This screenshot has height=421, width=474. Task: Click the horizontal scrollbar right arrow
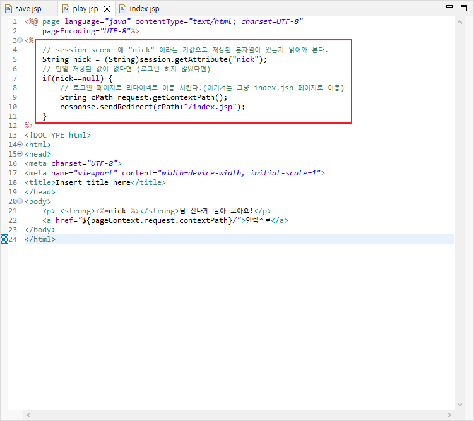[x=449, y=415]
